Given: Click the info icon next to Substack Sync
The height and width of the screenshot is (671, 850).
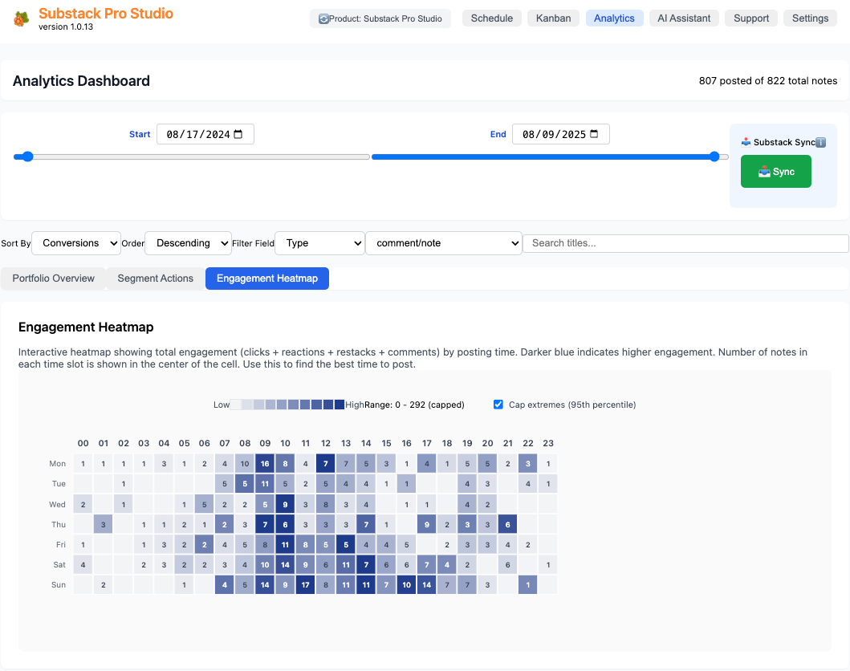Looking at the screenshot, I should (820, 142).
